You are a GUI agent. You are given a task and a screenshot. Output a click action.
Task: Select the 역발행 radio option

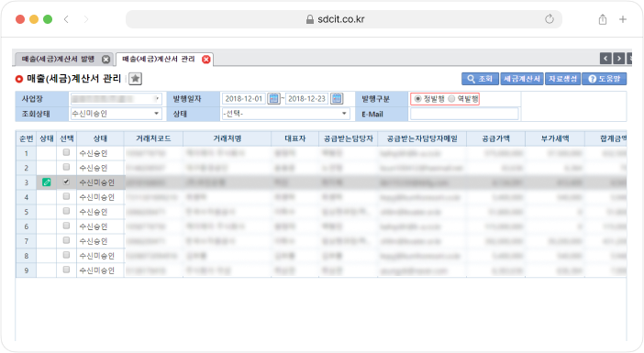tap(451, 99)
